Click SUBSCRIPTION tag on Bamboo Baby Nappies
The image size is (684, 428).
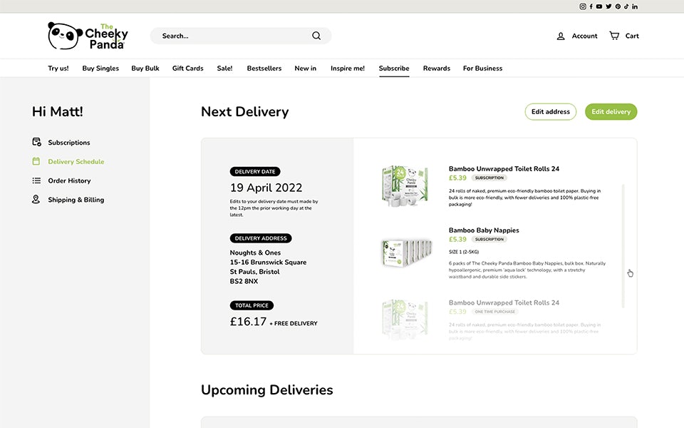(x=489, y=240)
